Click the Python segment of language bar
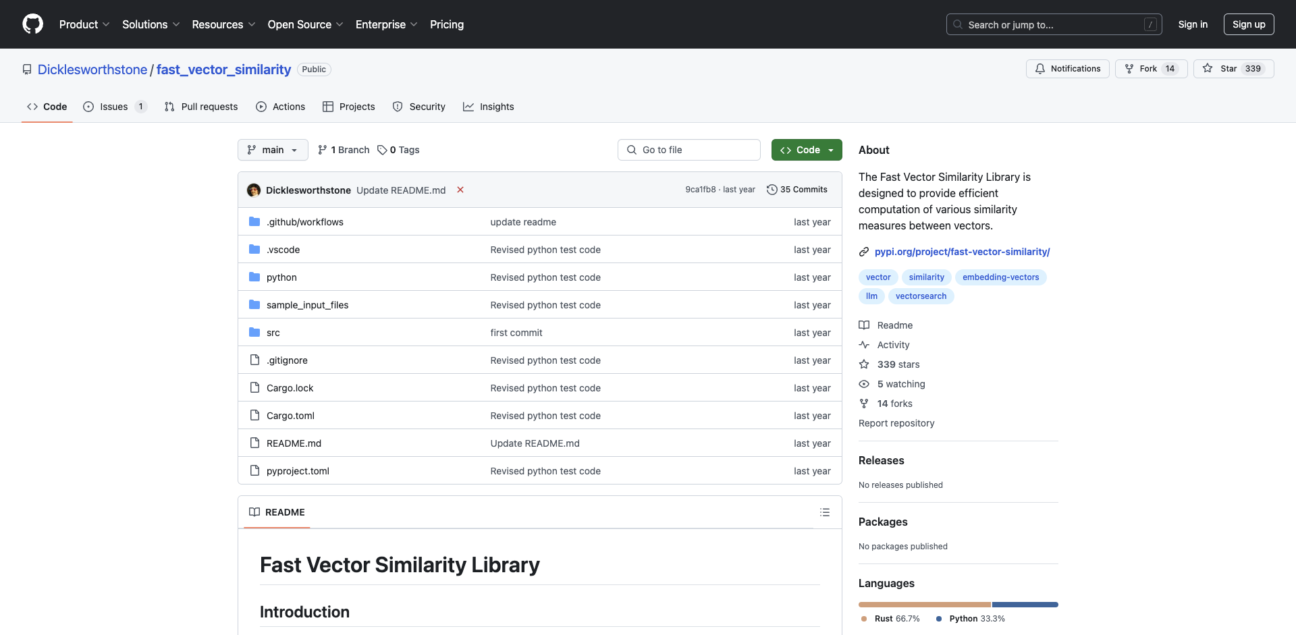 [x=1025, y=605]
